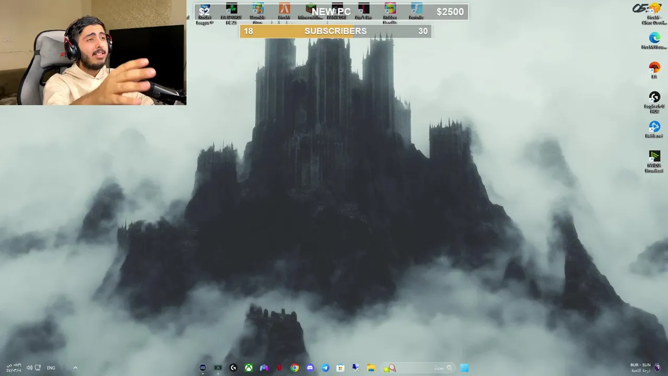This screenshot has height=376, width=668.
Task: Open the black X app icon on the taskbar
Action: [x=218, y=368]
